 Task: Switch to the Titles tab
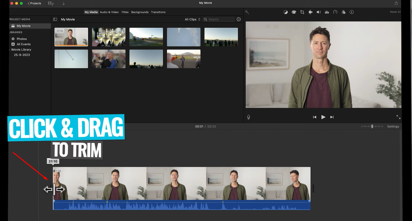125,12
